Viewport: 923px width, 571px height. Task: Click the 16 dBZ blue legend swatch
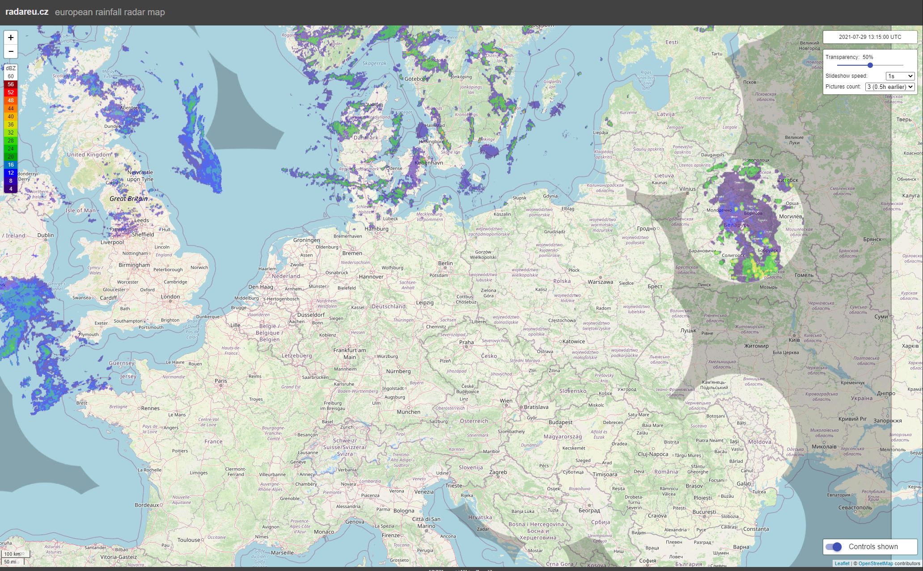point(11,165)
